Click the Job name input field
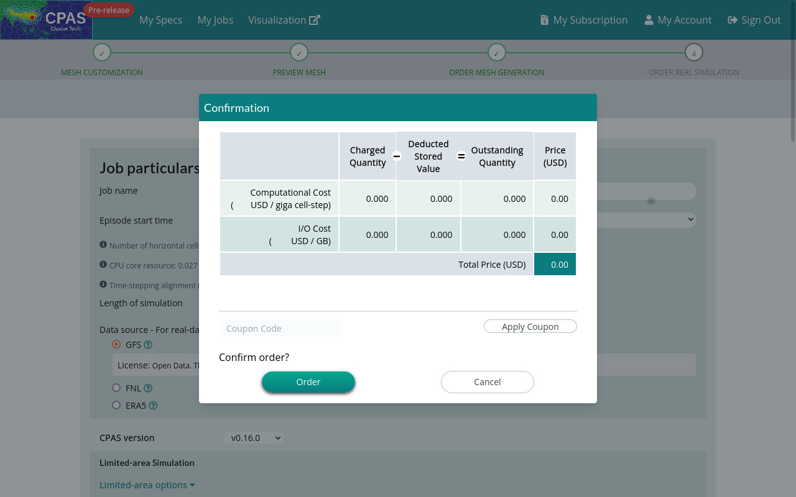The image size is (796, 497). [x=646, y=191]
